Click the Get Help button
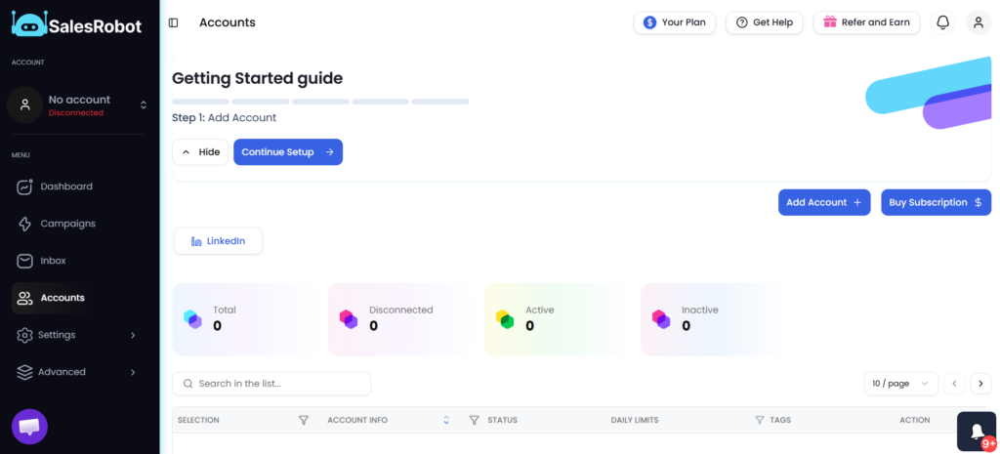The width and height of the screenshot is (1000, 454). (765, 22)
